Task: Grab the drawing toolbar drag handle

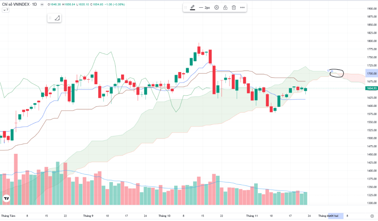Action: tap(186, 7)
